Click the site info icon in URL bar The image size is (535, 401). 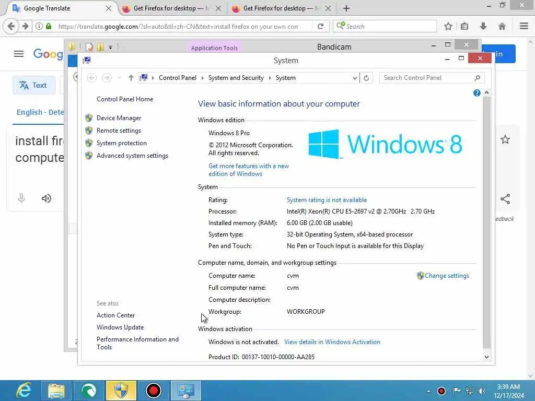pos(39,26)
